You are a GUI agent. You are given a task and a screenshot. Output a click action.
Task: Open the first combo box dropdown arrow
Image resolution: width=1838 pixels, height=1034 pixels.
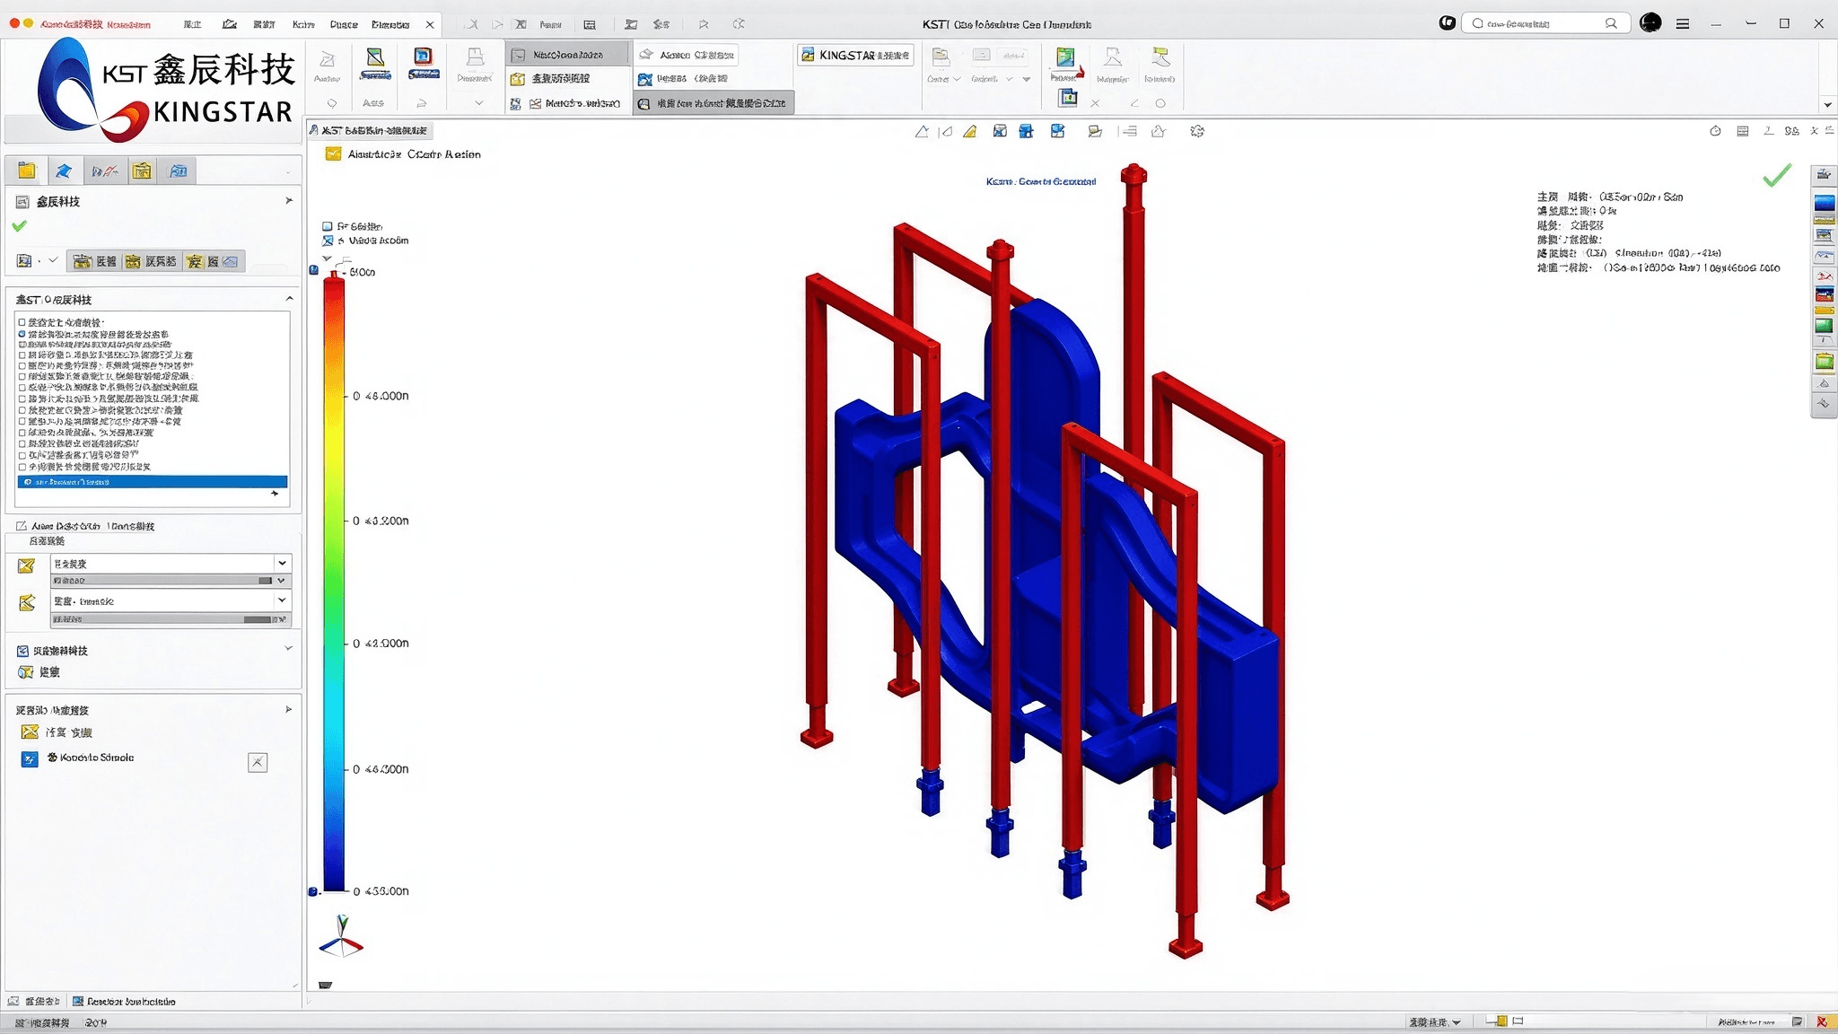282,563
